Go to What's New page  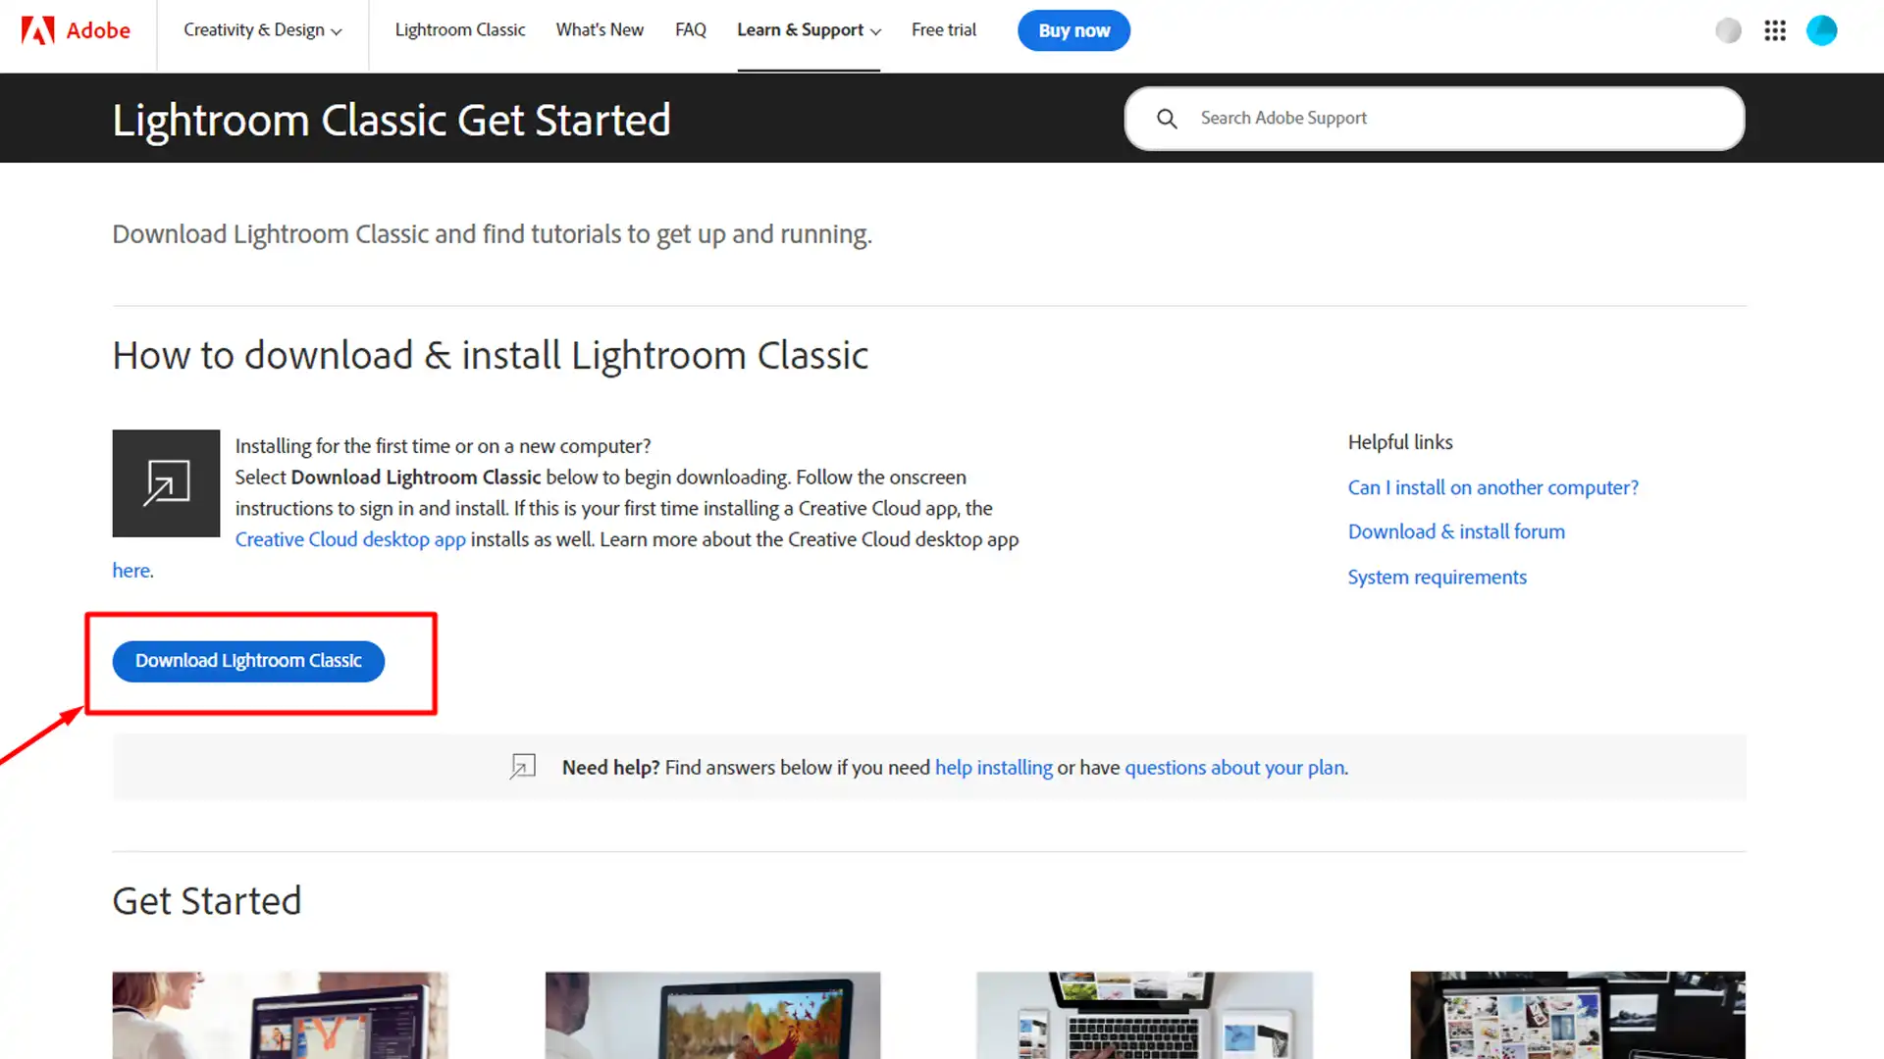point(600,30)
